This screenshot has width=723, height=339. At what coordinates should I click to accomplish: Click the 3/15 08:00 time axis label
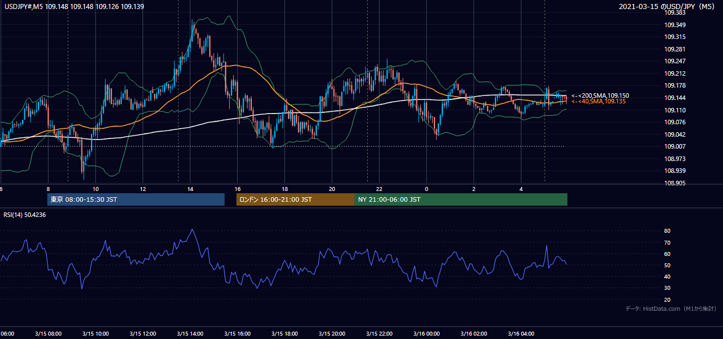tap(48, 333)
